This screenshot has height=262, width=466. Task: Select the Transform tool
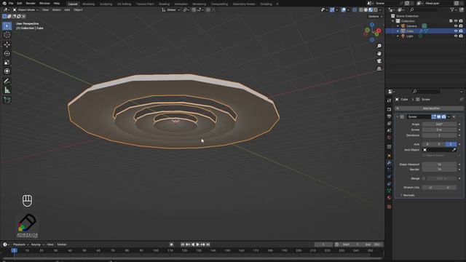point(7,71)
